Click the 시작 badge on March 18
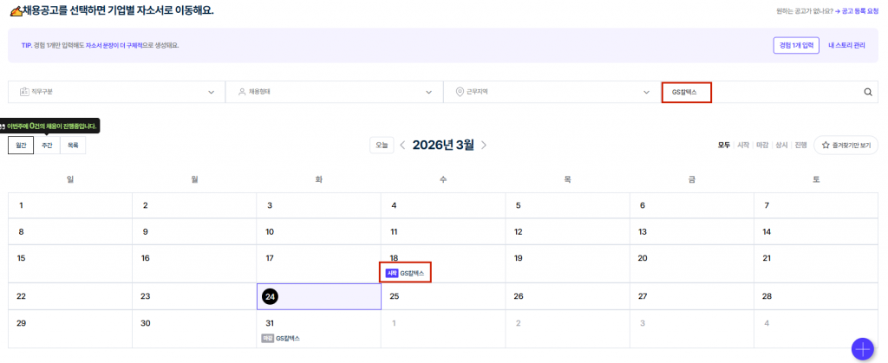This screenshot has width=888, height=363. point(392,273)
